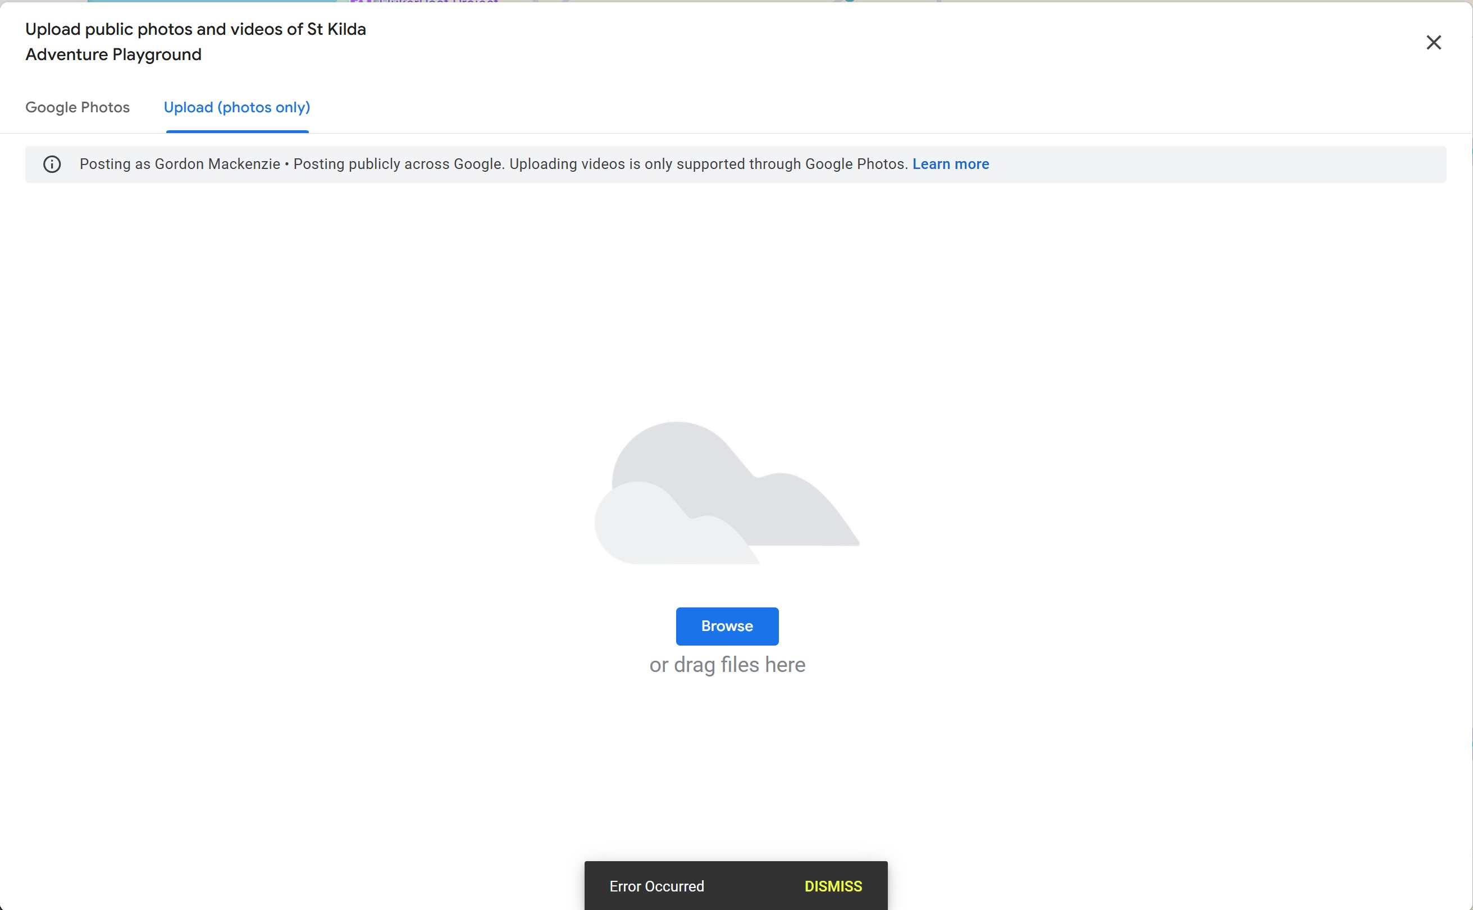Close the upload photos dialog

click(x=1433, y=42)
